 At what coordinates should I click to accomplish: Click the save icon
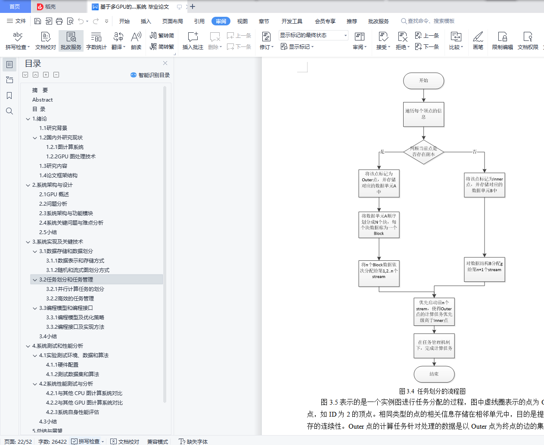tap(38, 21)
